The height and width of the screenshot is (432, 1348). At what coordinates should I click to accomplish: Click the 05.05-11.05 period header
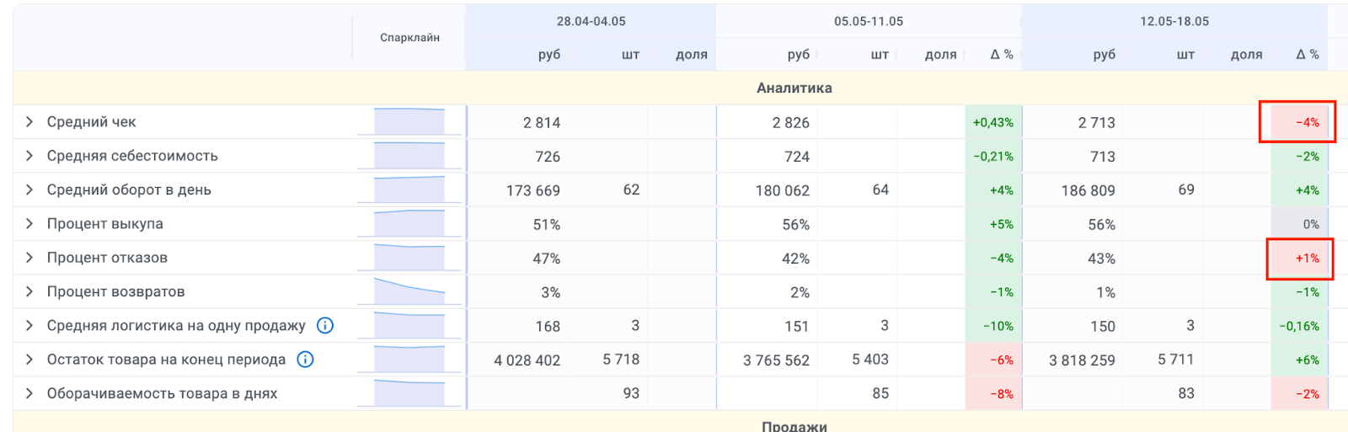pos(869,21)
